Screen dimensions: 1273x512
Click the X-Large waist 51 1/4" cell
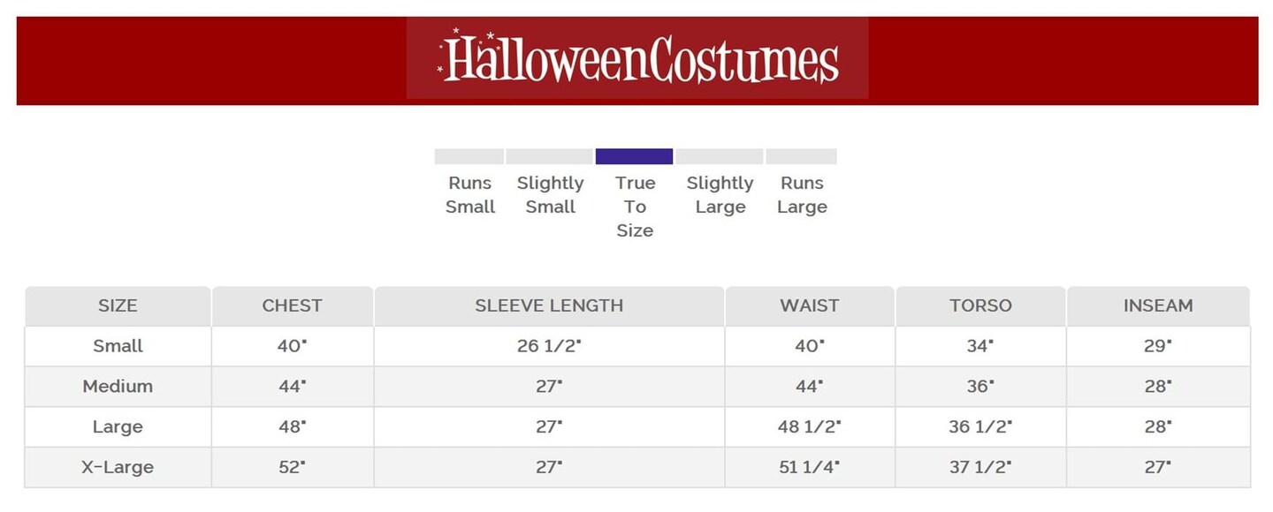(x=809, y=468)
